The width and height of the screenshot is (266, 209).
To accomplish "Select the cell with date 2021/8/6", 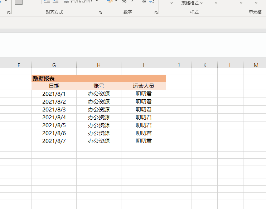I will [54, 133].
